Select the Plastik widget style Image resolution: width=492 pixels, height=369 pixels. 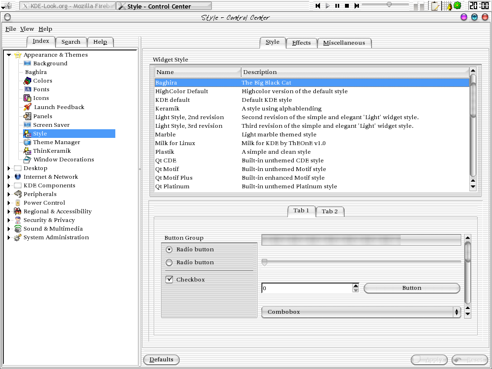312,152
